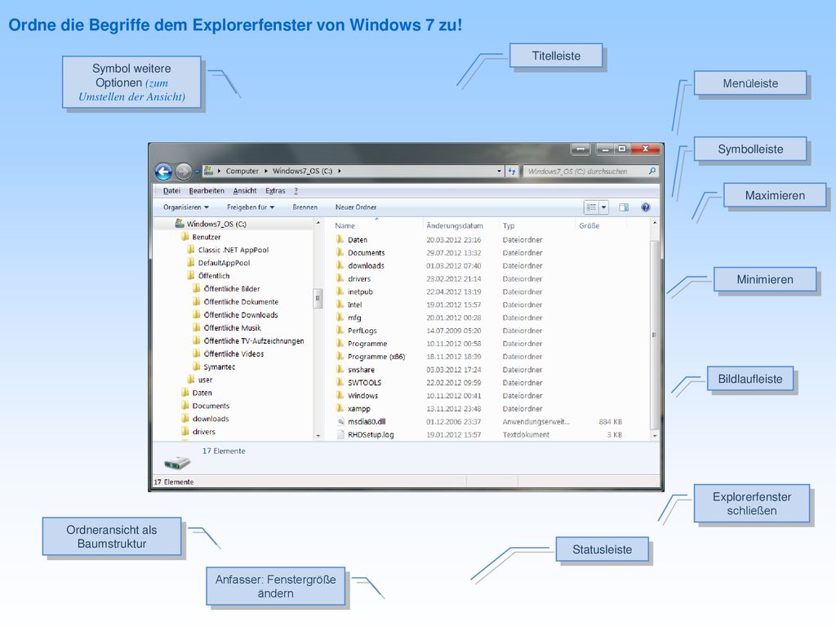Select Windows7_OS (C:) in the address breadcrumb

click(302, 171)
